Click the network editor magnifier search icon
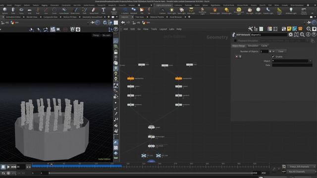This screenshot has height=178, width=317. (309, 29)
